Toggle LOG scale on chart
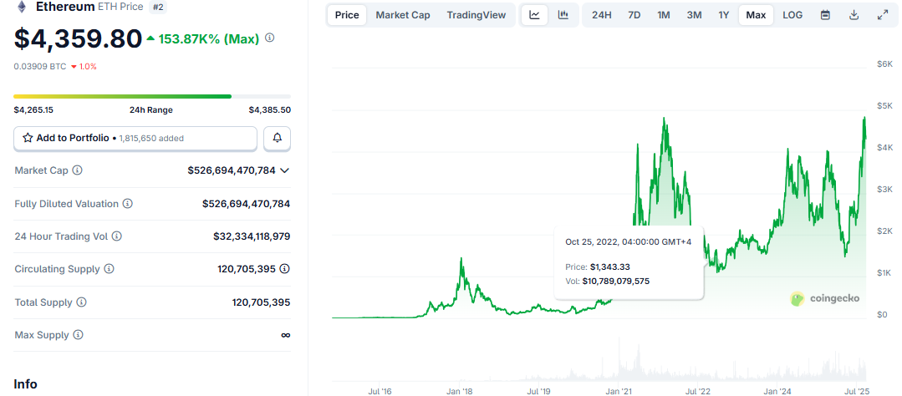This screenshot has height=396, width=902. click(x=792, y=15)
